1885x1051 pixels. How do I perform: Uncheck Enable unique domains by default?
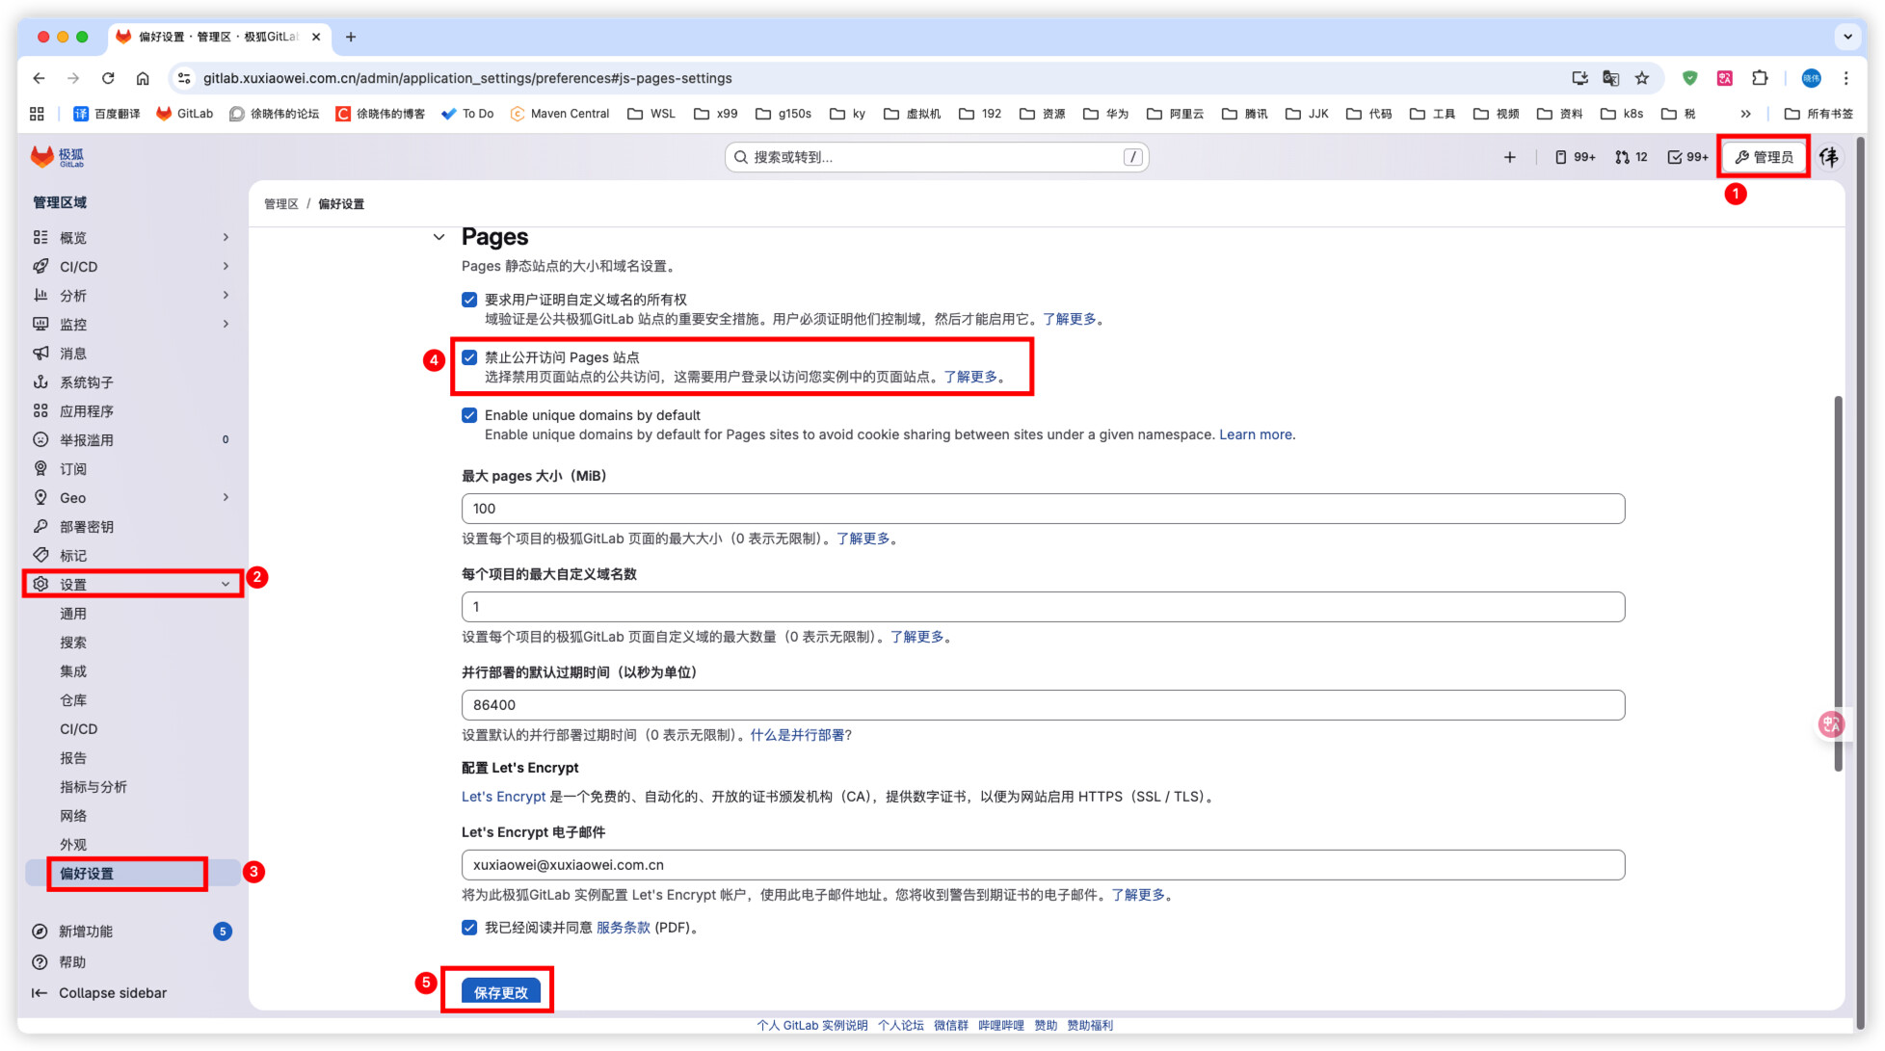point(469,415)
